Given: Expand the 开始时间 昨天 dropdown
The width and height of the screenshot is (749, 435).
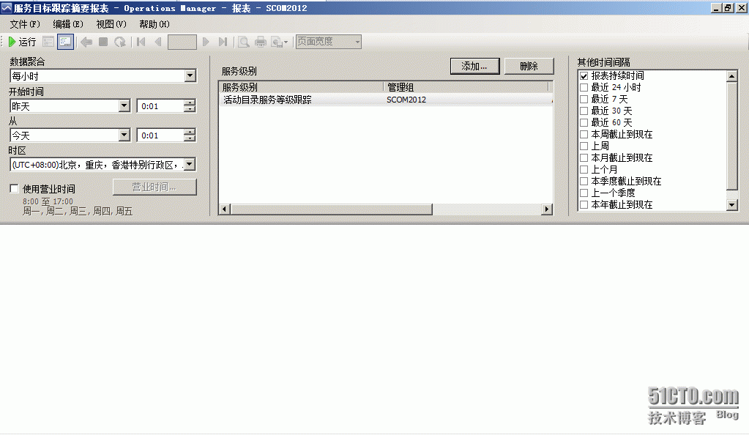Looking at the screenshot, I should pyautogui.click(x=124, y=105).
